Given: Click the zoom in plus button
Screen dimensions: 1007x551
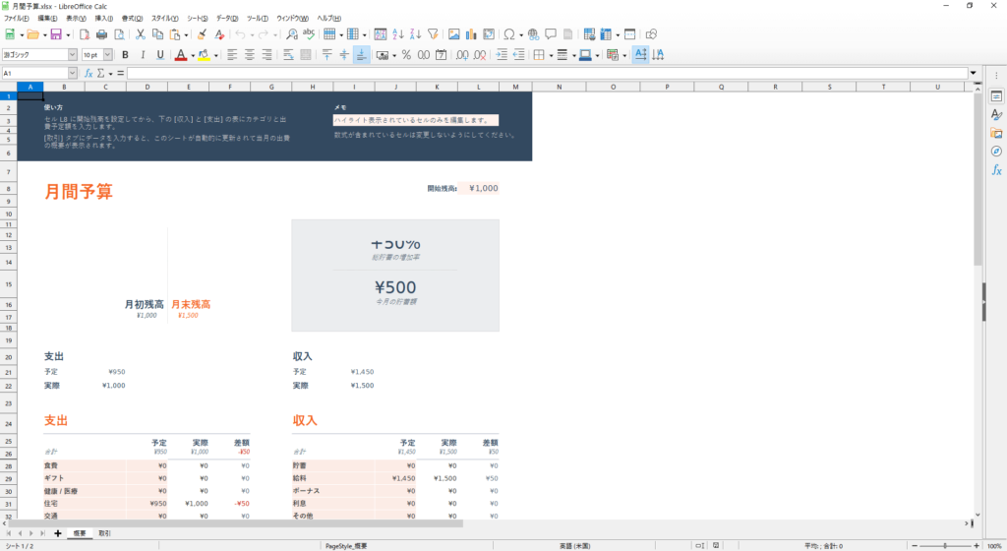Looking at the screenshot, I should point(977,546).
